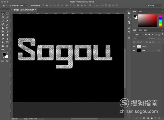Image resolution: width=164 pixels, height=120 pixels.
Task: Select the untitled-1 document tab
Action: tap(25, 10)
